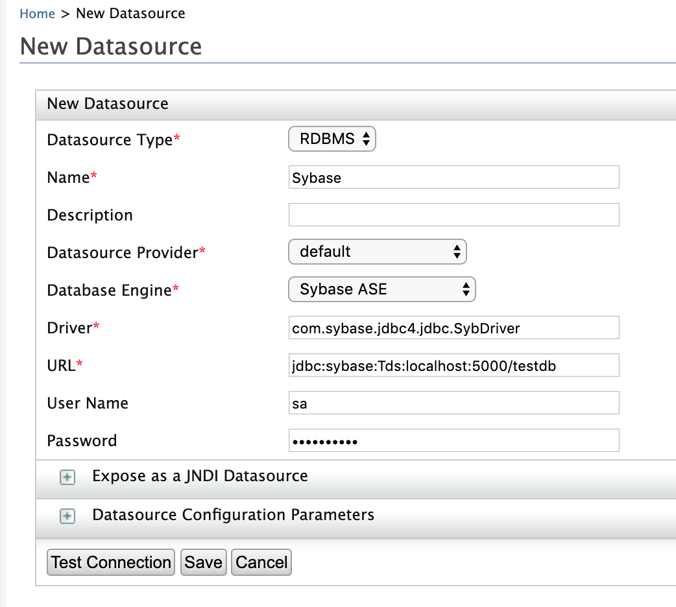Click the URL label

[65, 366]
